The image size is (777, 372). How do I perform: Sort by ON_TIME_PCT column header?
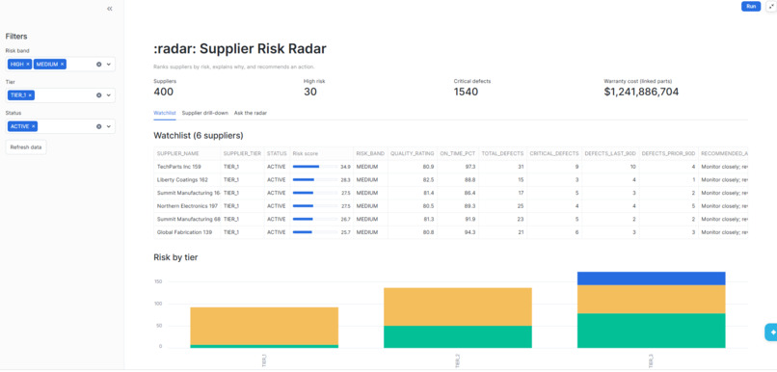[x=458, y=153]
